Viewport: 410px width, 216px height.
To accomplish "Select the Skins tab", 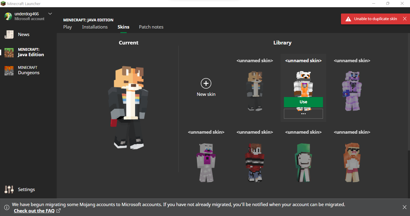I will click(123, 27).
